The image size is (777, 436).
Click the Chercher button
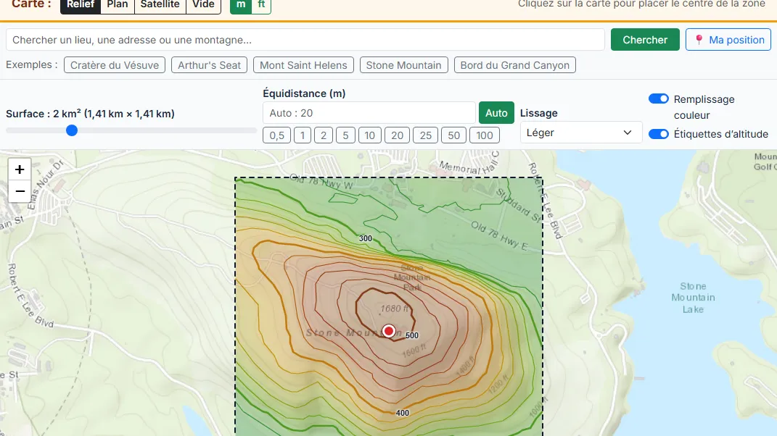(x=645, y=40)
